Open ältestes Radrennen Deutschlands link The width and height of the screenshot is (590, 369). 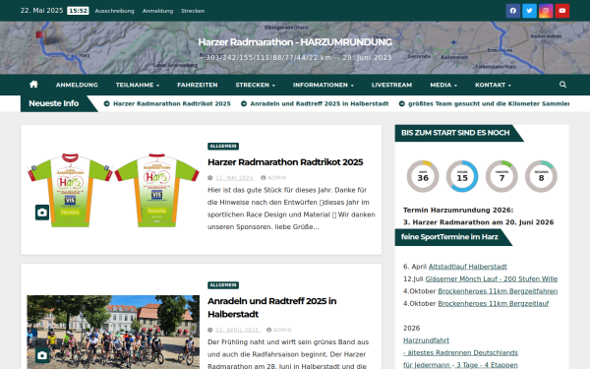point(460,353)
